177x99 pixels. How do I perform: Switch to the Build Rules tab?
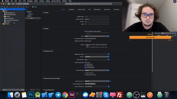116,10
